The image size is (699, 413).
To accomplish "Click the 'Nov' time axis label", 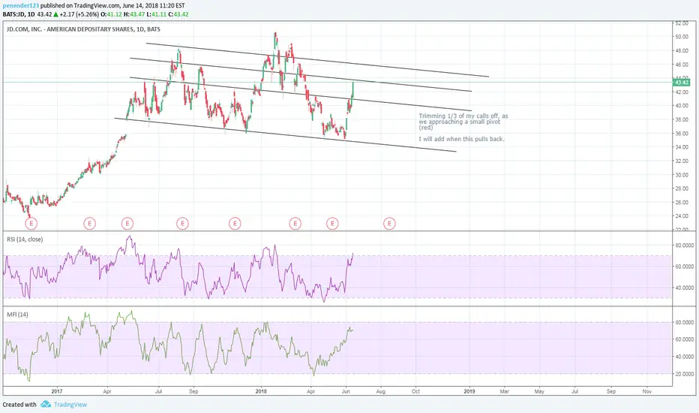I will coord(646,391).
